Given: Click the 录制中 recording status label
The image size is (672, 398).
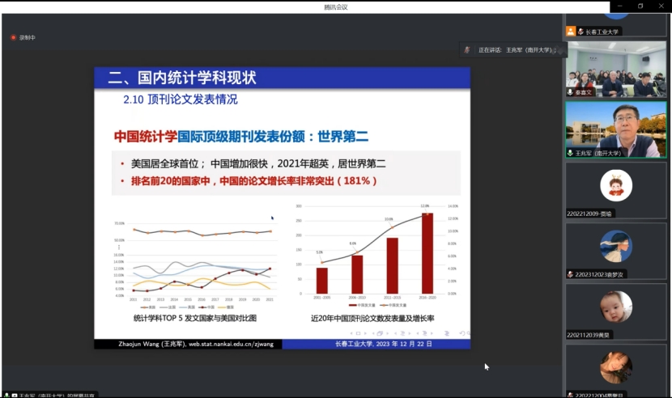Looking at the screenshot, I should click(28, 37).
